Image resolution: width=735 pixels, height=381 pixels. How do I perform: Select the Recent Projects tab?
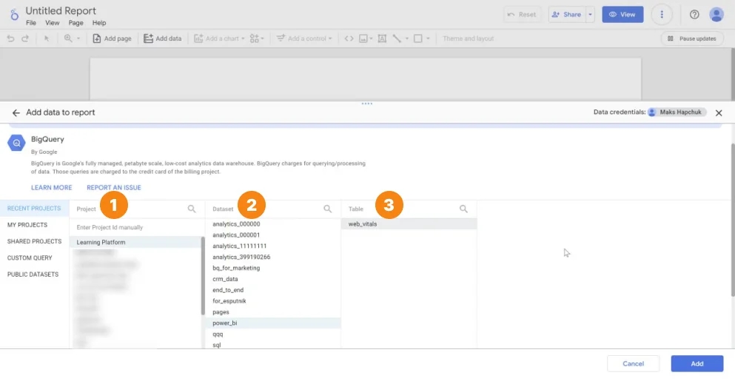34,208
